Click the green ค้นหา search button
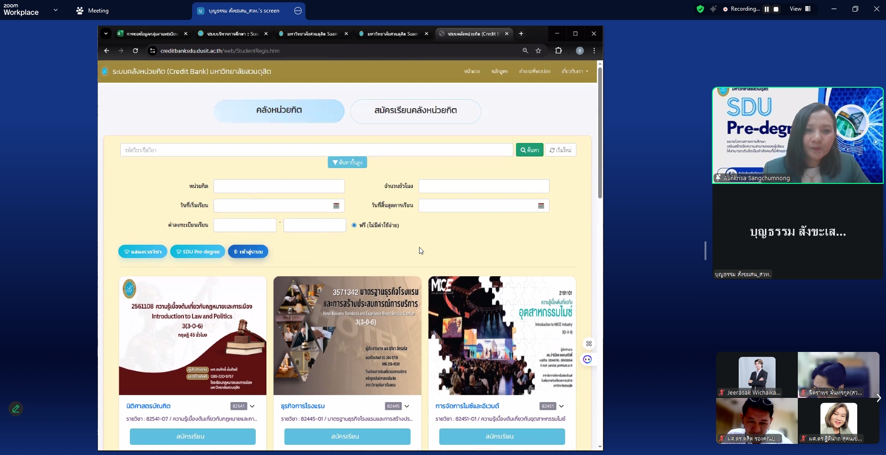 530,150
